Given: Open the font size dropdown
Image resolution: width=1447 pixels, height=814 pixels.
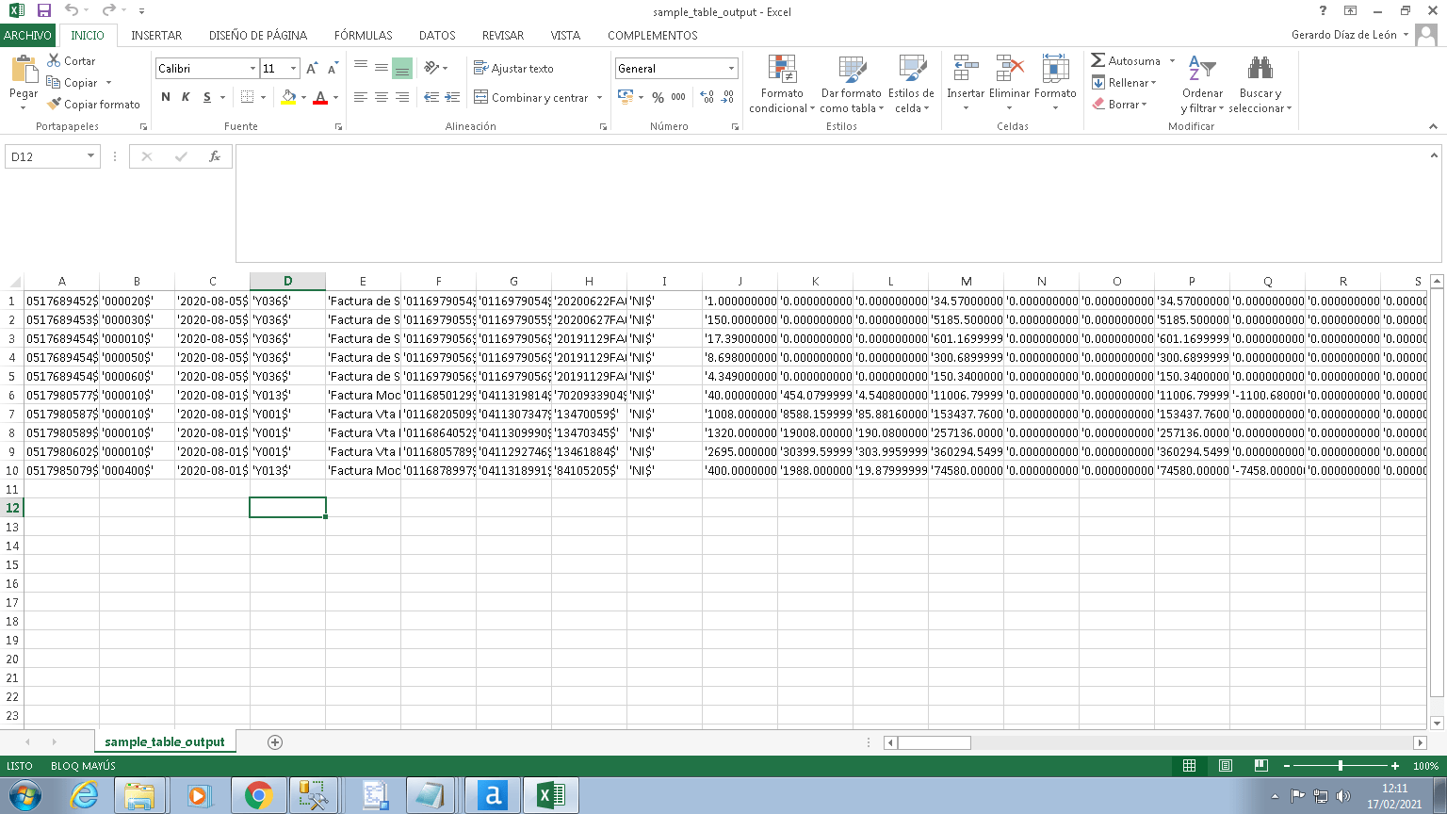Looking at the screenshot, I should [293, 68].
